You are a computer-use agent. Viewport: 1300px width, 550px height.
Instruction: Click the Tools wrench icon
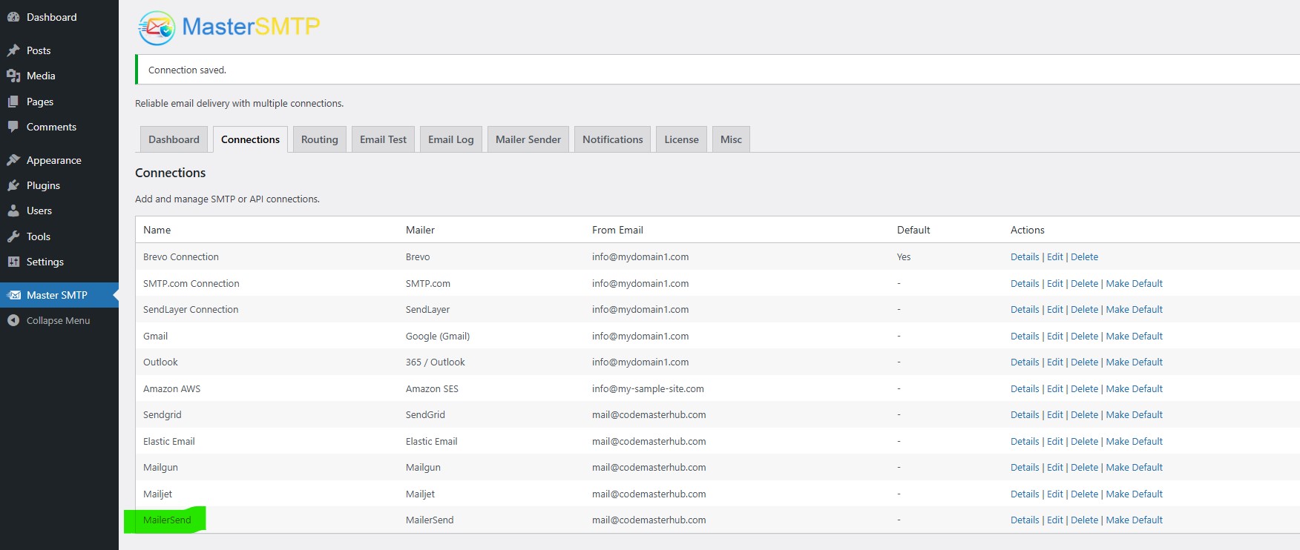[x=13, y=236]
